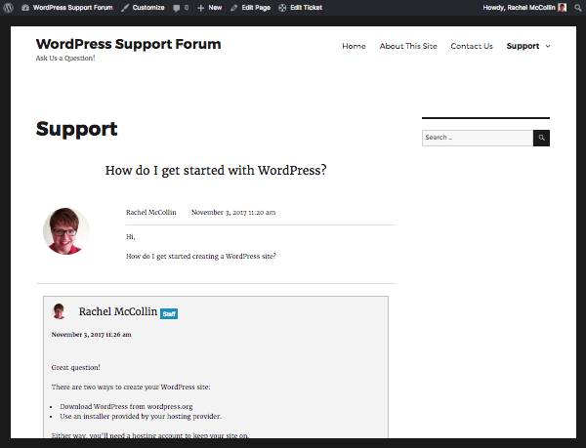Click the WordPress logo in admin bar

coord(10,7)
